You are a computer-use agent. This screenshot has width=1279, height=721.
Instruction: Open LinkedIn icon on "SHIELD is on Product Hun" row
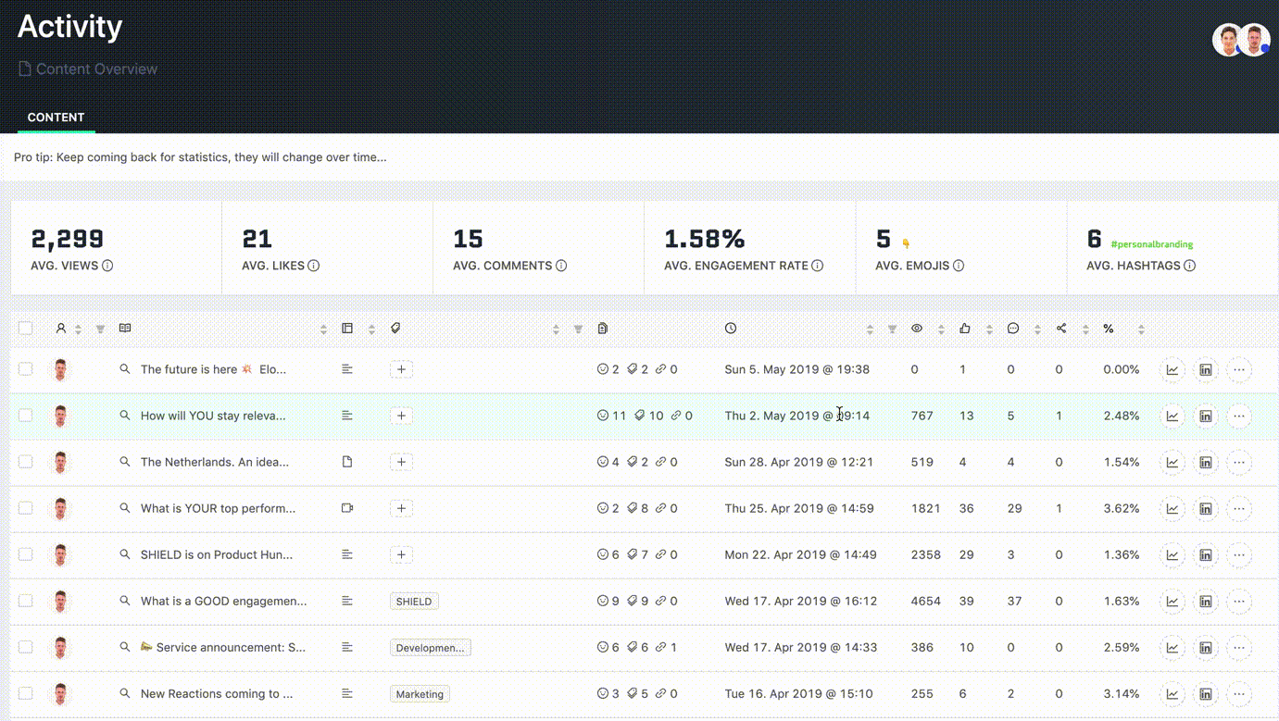(x=1206, y=554)
